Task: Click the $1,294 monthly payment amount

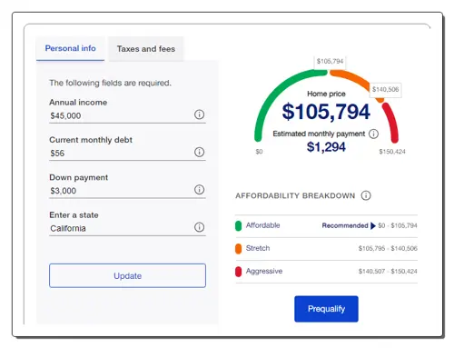Action: point(326,147)
